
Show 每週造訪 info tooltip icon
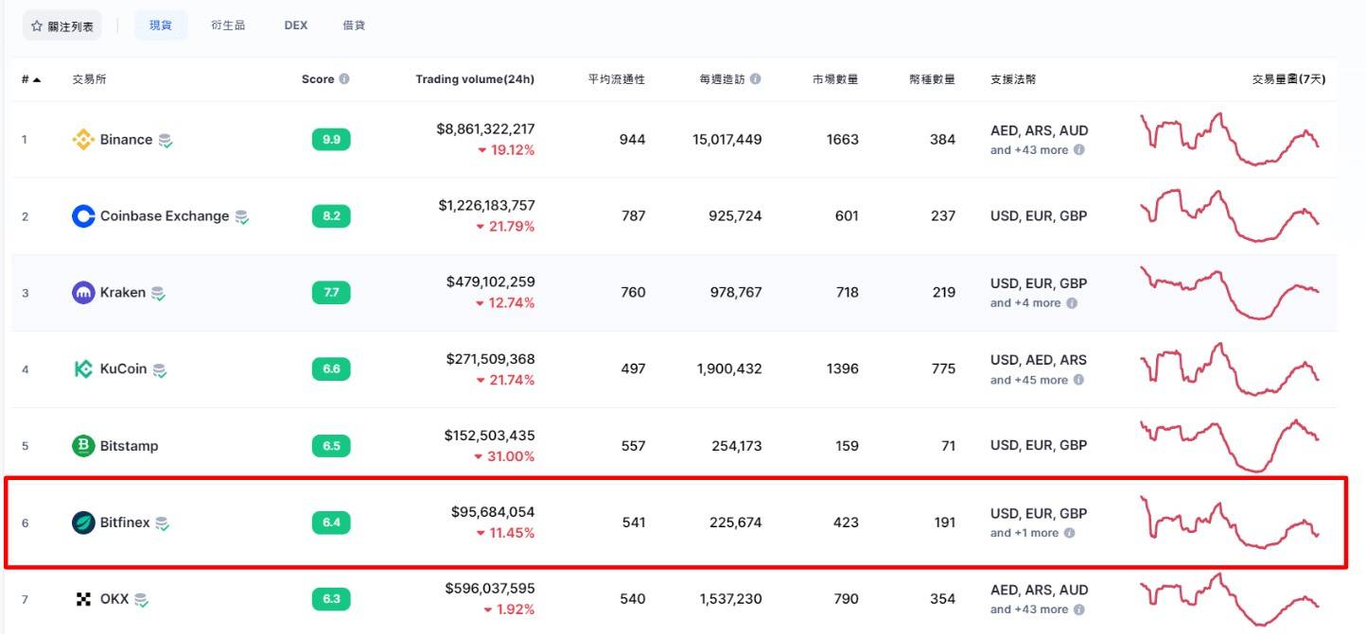pyautogui.click(x=756, y=79)
